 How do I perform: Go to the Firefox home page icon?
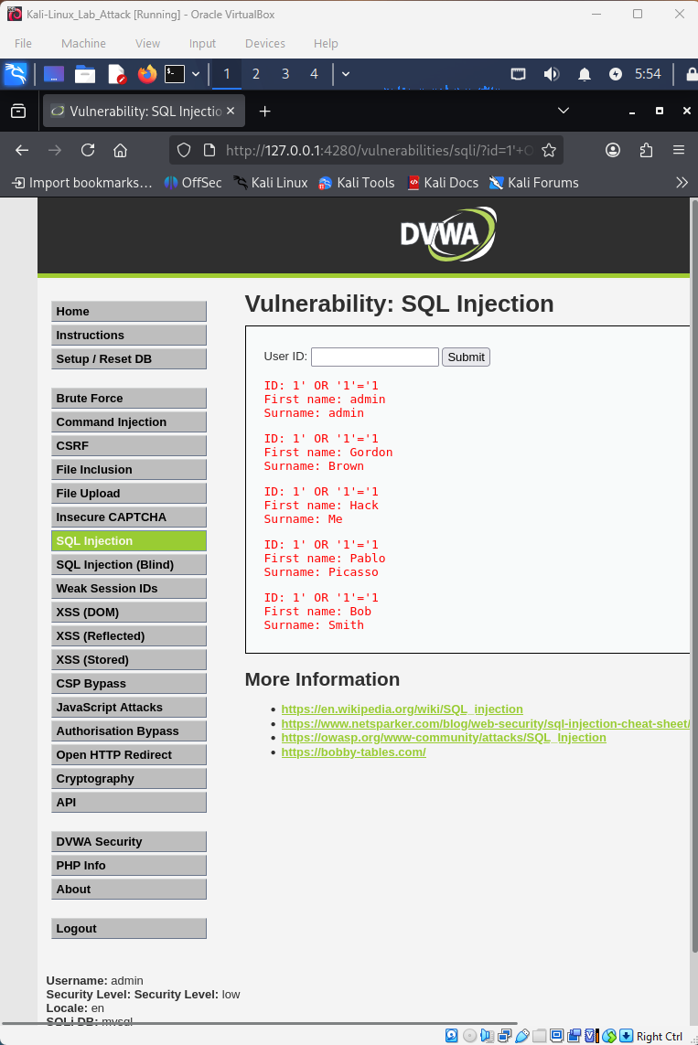[x=120, y=150]
